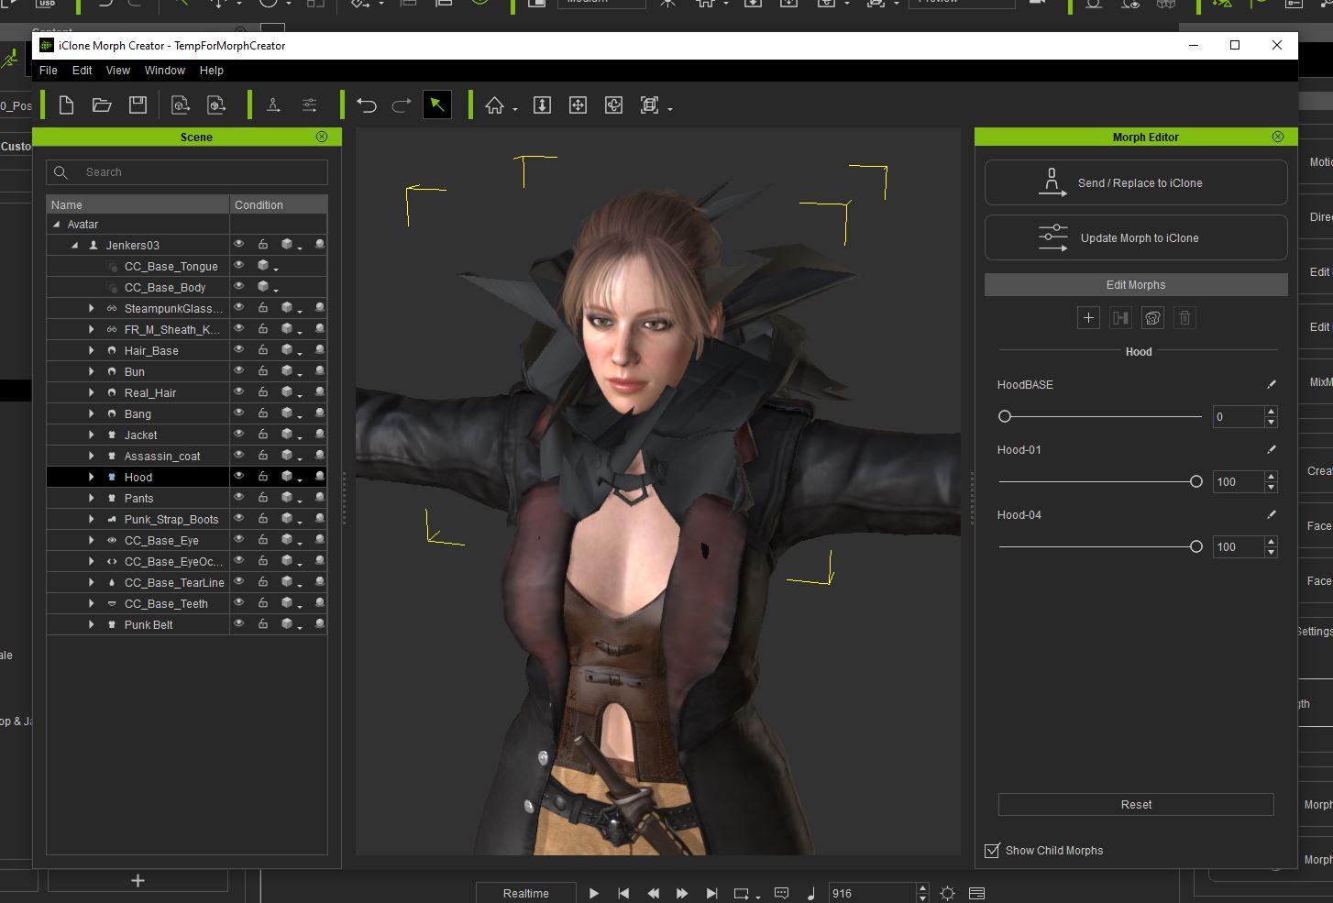The image size is (1333, 903).
Task: Click the second cube-page export icon in the toolbar
Action: coord(216,105)
